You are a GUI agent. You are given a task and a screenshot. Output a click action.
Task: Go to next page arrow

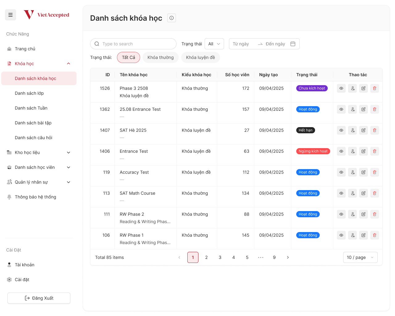[288, 257]
